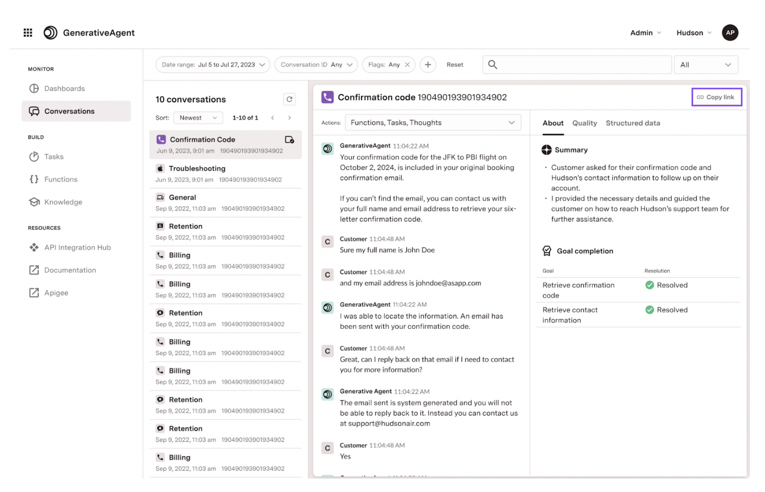Click the search magnifier icon
765x492 pixels.
coord(492,65)
